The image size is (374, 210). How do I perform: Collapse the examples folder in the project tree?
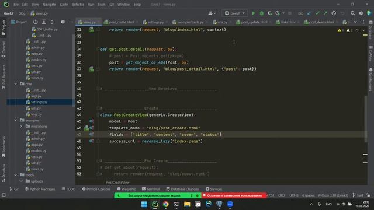coord(16,120)
